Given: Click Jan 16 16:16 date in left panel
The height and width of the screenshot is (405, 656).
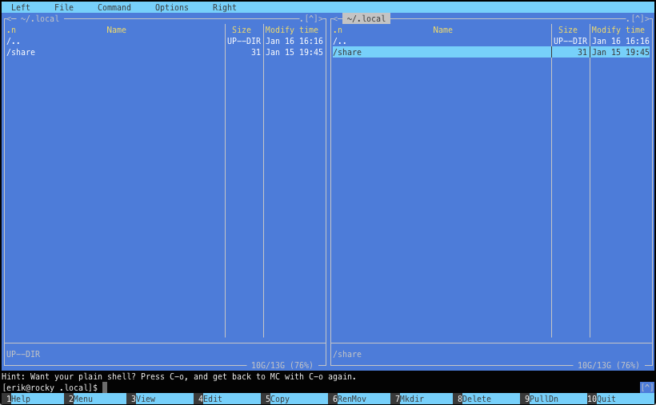Looking at the screenshot, I should (294, 41).
